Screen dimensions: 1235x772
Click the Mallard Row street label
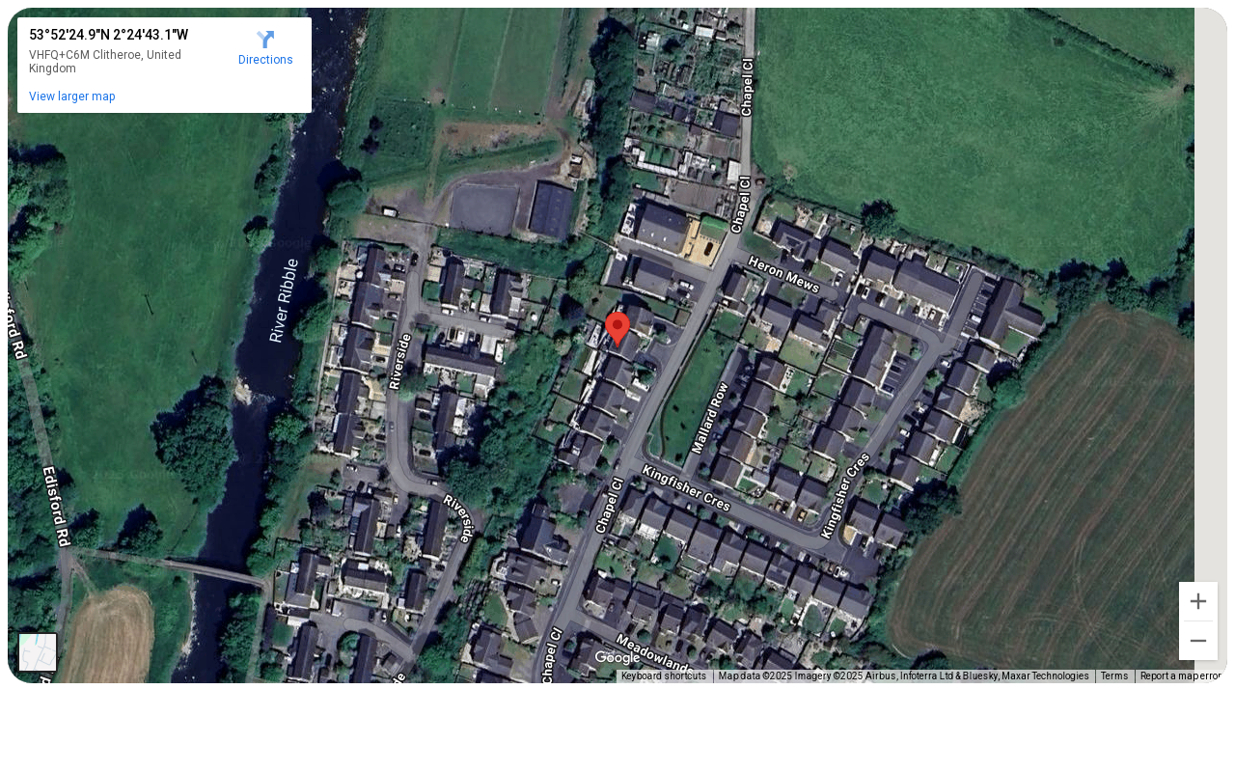pyautogui.click(x=709, y=419)
